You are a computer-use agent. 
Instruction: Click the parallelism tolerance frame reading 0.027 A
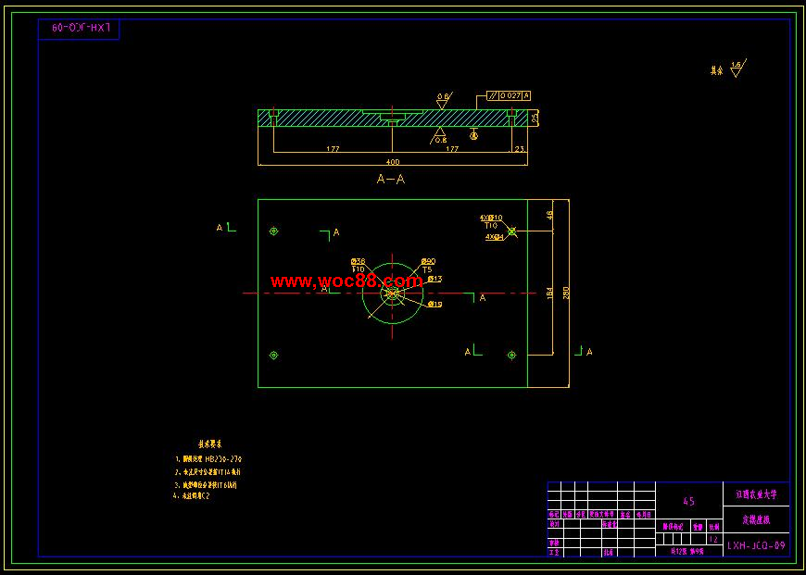click(x=509, y=95)
